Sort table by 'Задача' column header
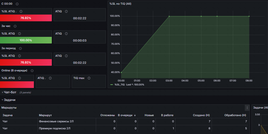The width and height of the screenshot is (268, 134). [x=8, y=115]
